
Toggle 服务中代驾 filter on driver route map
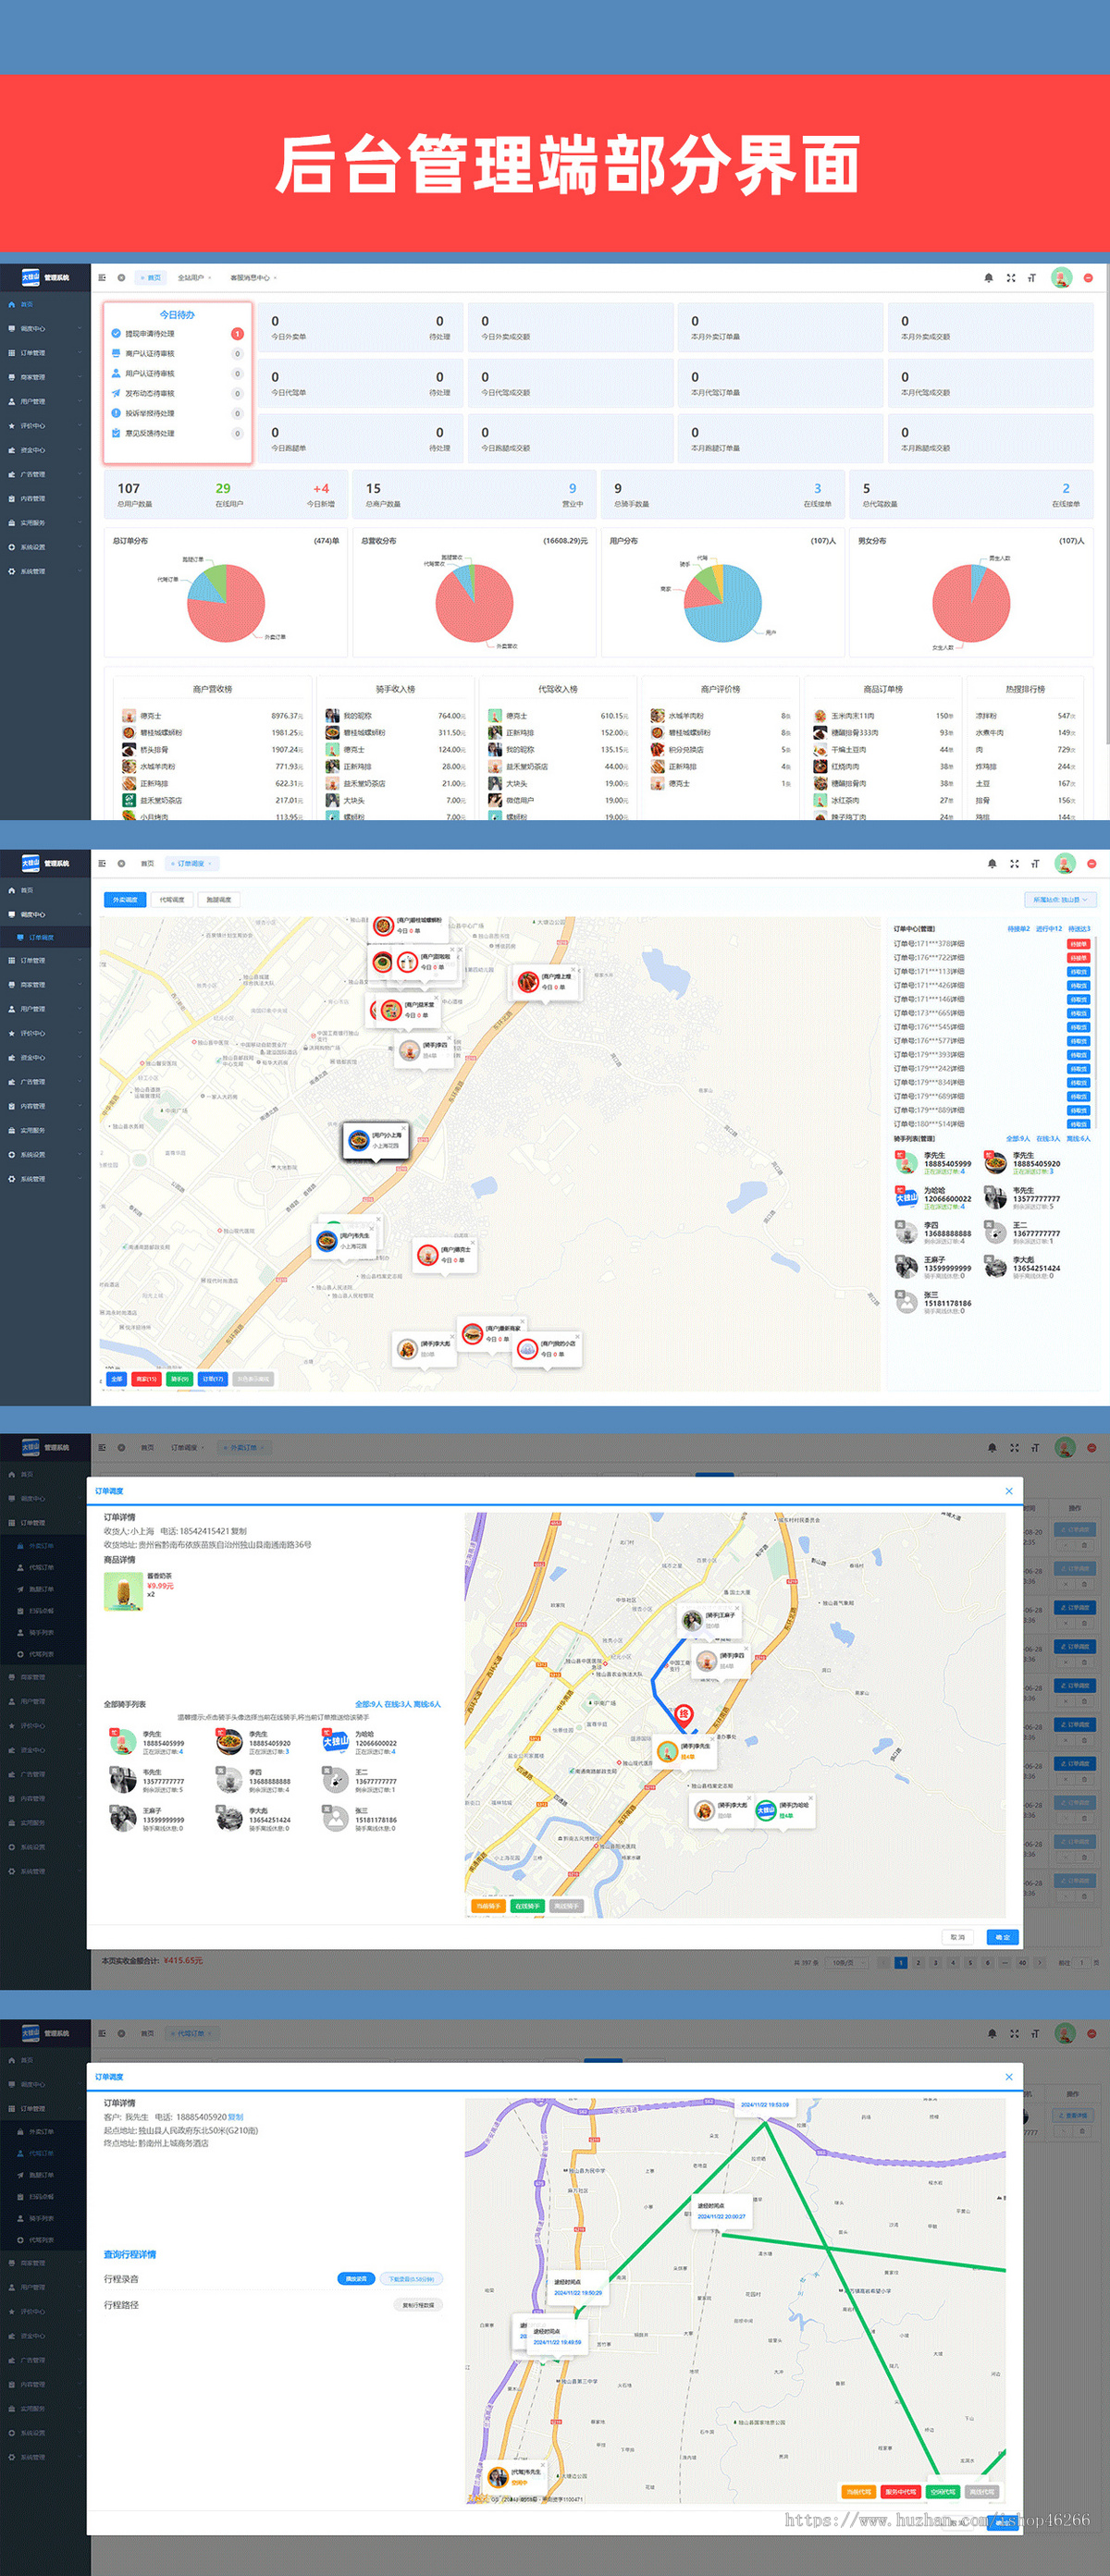coord(900,2492)
